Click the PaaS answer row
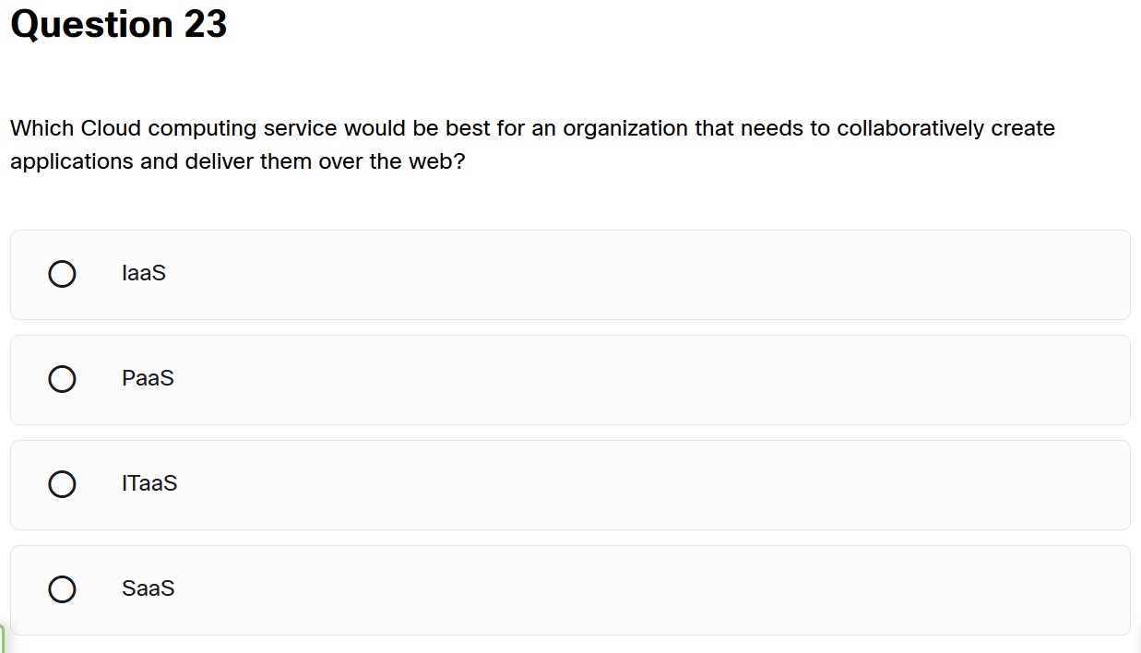Viewport: 1141px width, 653px height. tap(569, 379)
